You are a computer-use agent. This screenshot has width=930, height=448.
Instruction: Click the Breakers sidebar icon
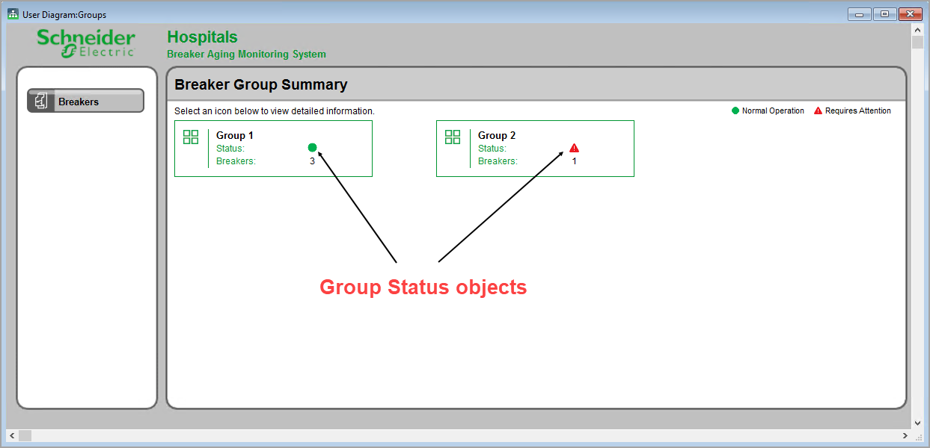pos(41,102)
